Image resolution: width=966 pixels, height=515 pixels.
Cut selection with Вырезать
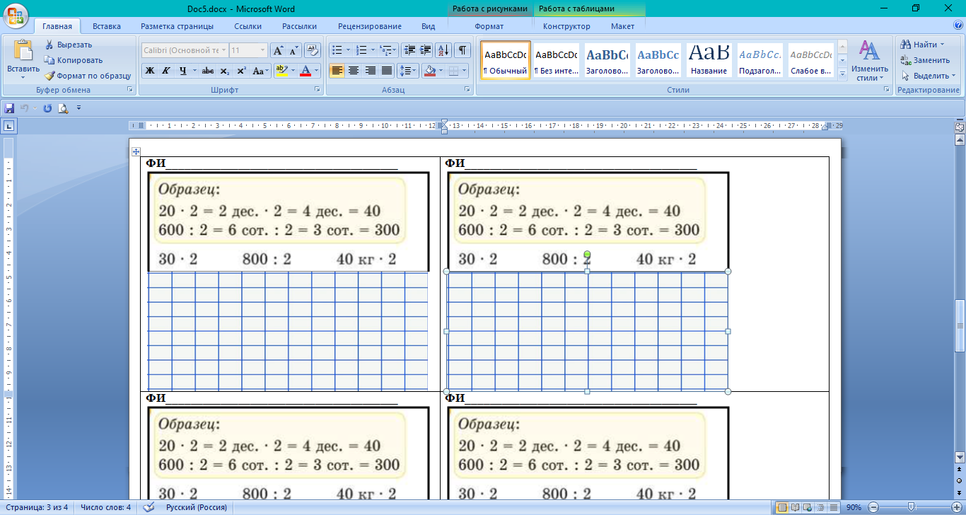coord(68,45)
